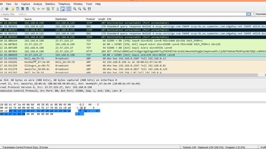Viewport: 266px width, 149px height.
Task: Zoom in the main window text
Action: pyautogui.click(x=75, y=9)
